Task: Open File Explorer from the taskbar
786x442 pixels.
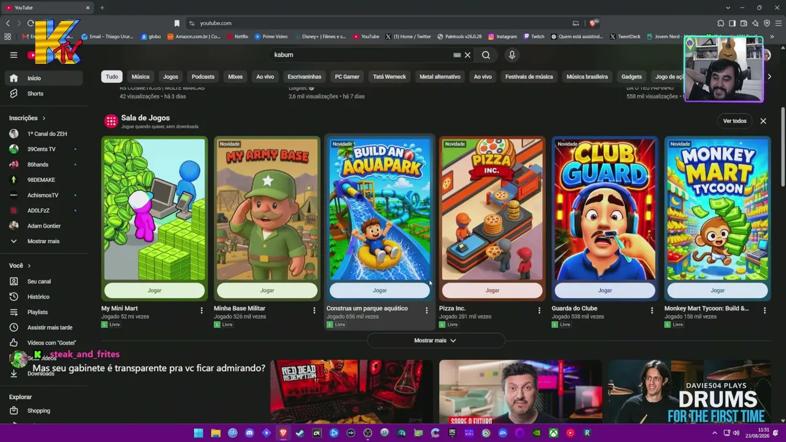Action: [x=216, y=433]
